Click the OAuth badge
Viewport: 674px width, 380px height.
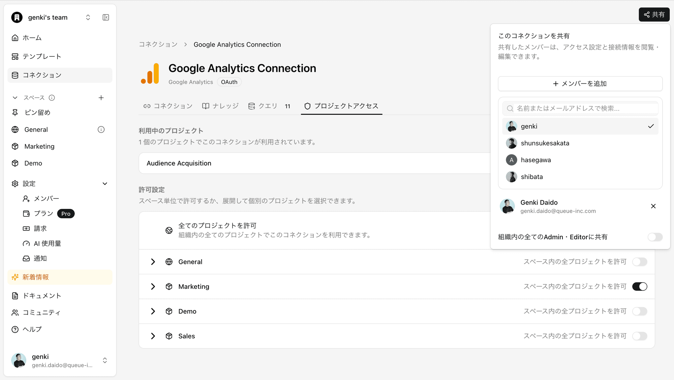229,82
